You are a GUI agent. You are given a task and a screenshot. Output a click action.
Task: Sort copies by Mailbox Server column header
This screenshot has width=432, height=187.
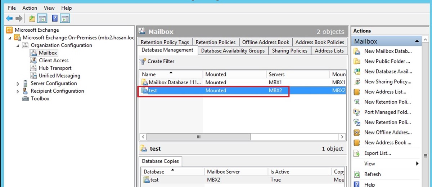tap(236, 172)
